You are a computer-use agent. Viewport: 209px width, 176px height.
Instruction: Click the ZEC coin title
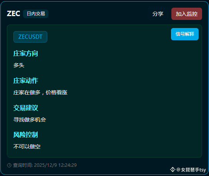click(x=13, y=13)
